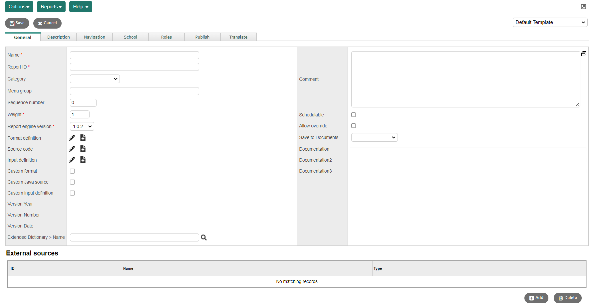Upload an Input definition file

[83, 160]
